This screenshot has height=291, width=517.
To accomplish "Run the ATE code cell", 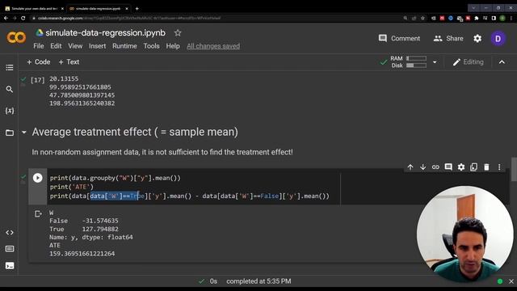I will pos(38,178).
